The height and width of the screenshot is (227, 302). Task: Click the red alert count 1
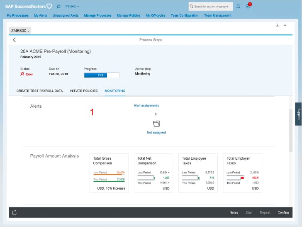pos(92,112)
